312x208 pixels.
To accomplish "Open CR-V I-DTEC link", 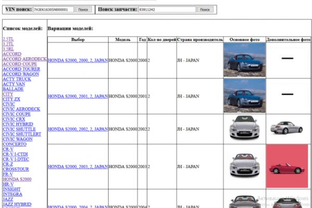I will [x=16, y=159].
